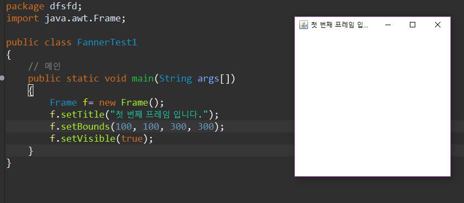Maximize the 첫 번째 프레임 window
The width and height of the screenshot is (464, 203).
point(413,25)
